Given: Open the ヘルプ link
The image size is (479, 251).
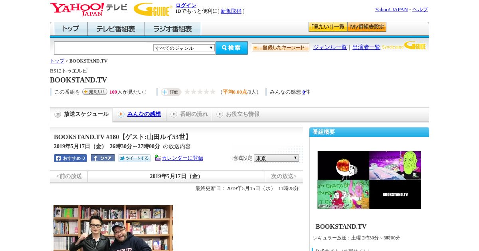Looking at the screenshot, I should pos(420,10).
